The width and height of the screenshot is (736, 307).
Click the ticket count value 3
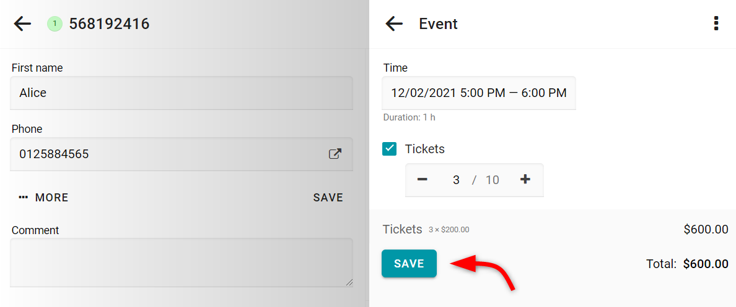pos(456,180)
